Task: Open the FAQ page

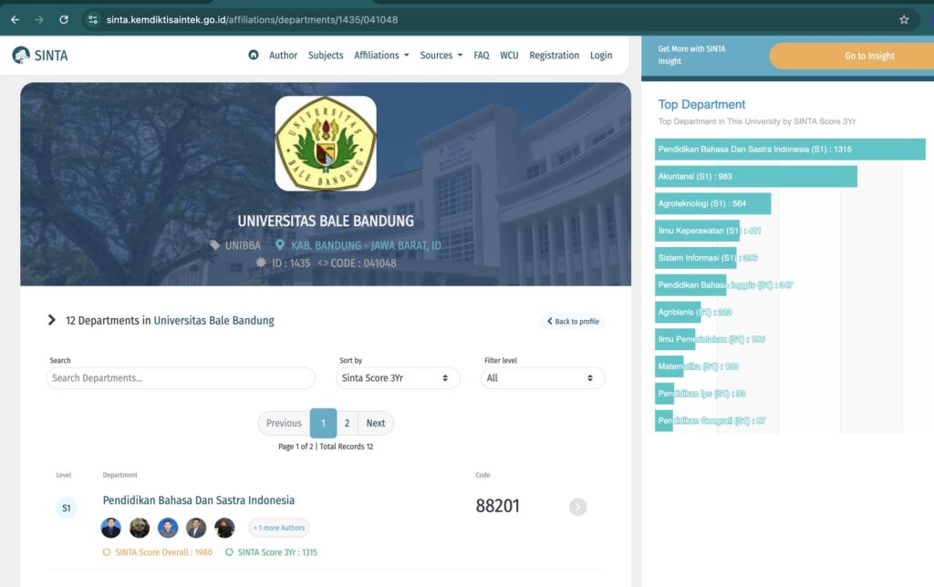Action: coord(481,56)
